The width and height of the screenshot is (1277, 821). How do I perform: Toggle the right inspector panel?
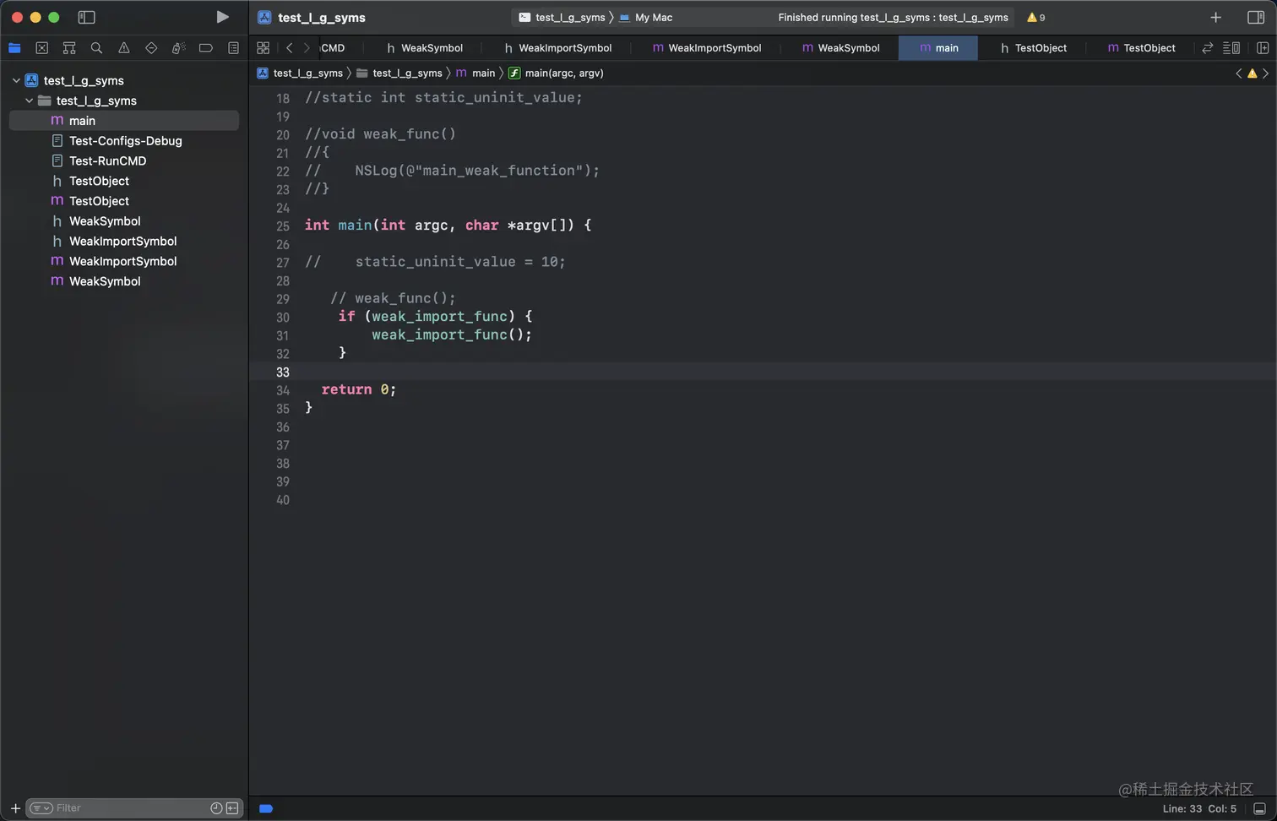[x=1255, y=17]
